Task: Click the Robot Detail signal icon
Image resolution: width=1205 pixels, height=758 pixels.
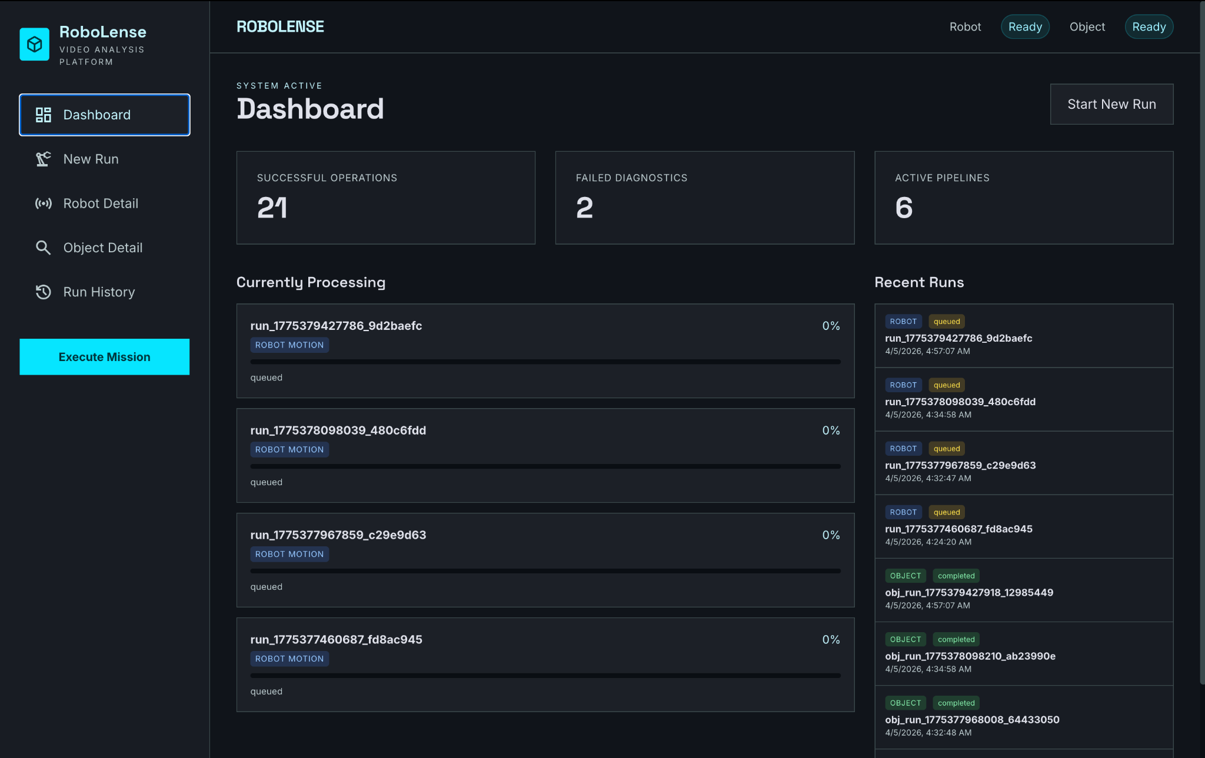Action: (44, 203)
